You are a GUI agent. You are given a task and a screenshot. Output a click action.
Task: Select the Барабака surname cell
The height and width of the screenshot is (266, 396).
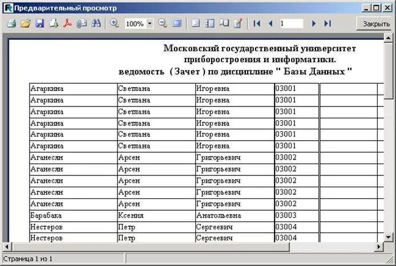[73, 215]
